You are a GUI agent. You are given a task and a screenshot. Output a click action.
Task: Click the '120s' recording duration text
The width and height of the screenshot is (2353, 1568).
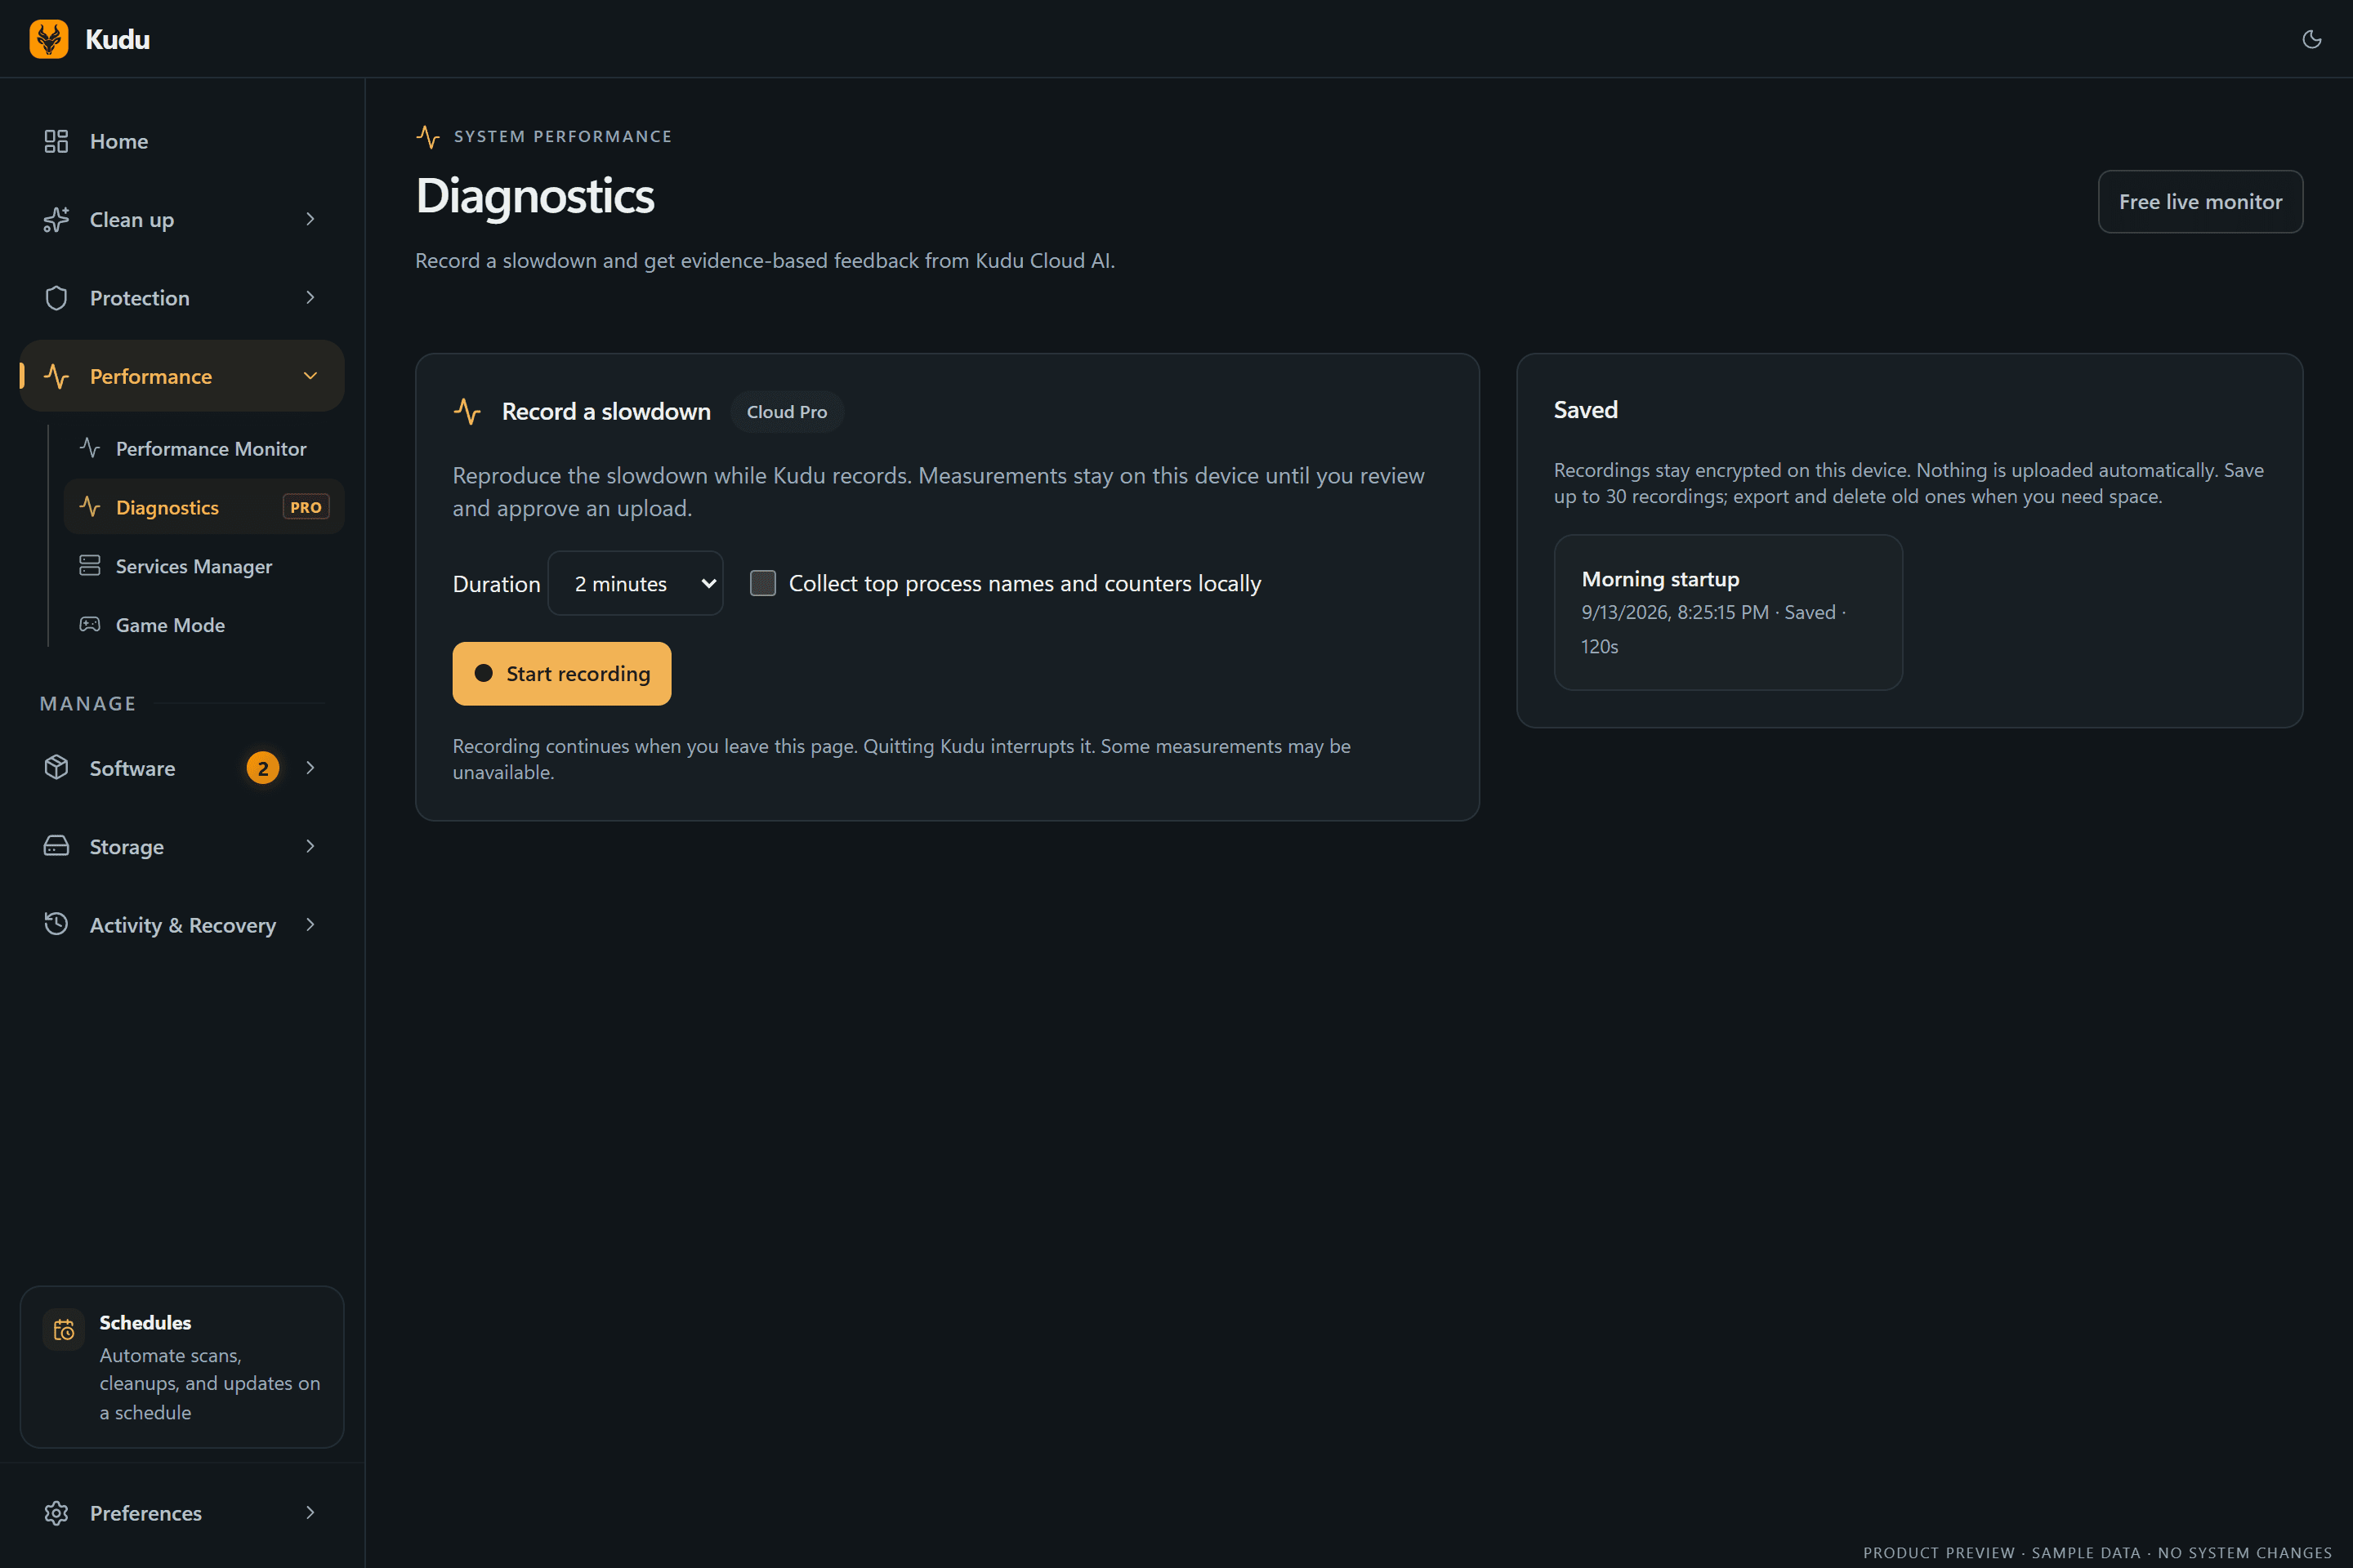[1600, 647]
